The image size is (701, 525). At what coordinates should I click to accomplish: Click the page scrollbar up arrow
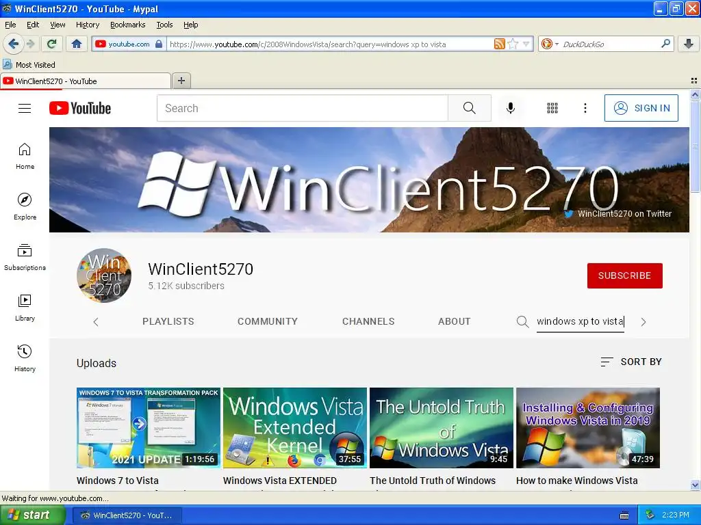pos(695,94)
